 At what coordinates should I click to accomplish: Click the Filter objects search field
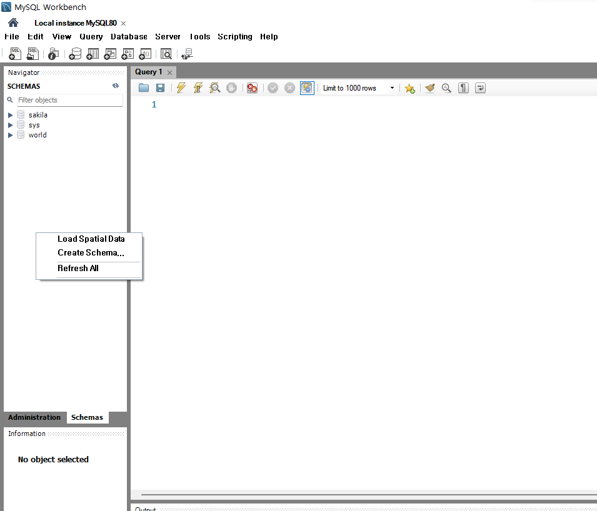click(x=70, y=100)
